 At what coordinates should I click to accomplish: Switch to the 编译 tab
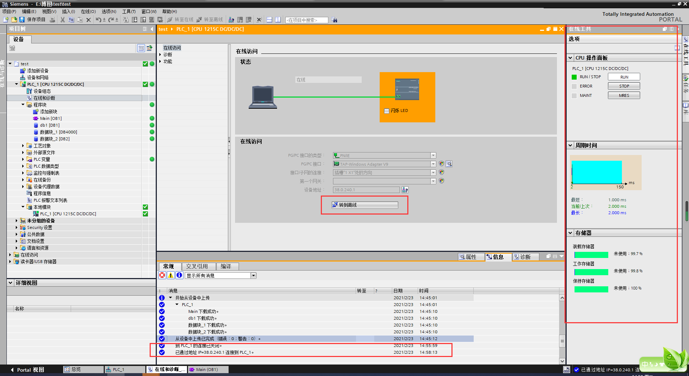[228, 266]
